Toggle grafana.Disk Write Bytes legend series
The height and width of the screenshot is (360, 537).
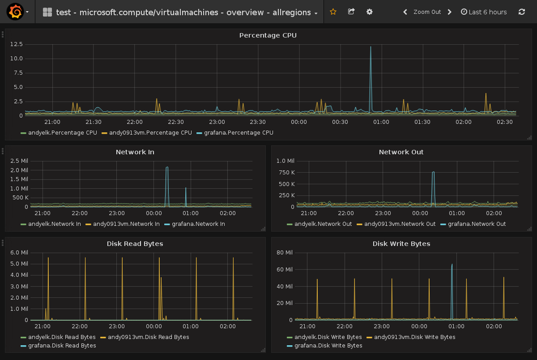pyautogui.click(x=328, y=346)
